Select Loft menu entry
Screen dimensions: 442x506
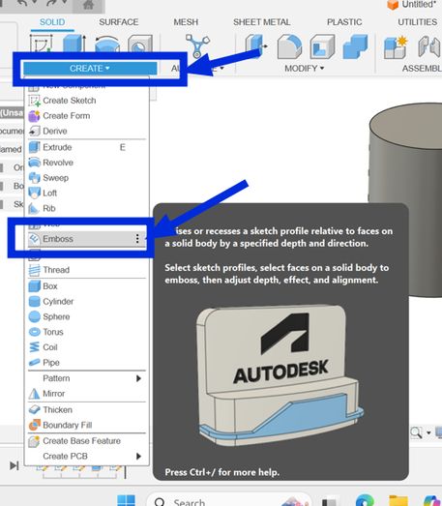pyautogui.click(x=86, y=193)
